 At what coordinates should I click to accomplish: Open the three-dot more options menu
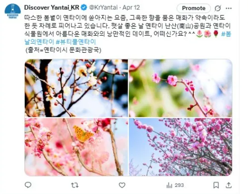click(x=228, y=8)
